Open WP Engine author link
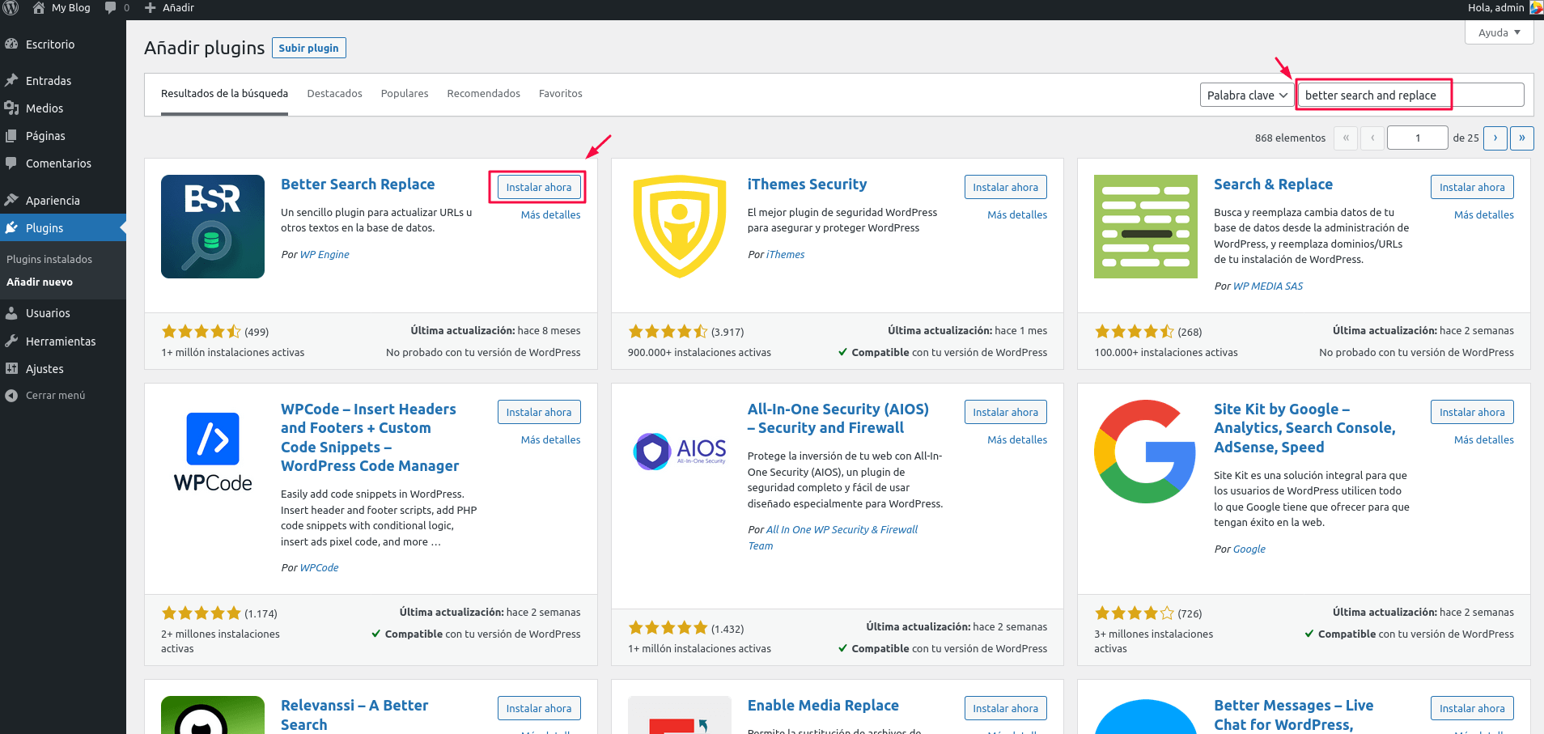 (324, 254)
